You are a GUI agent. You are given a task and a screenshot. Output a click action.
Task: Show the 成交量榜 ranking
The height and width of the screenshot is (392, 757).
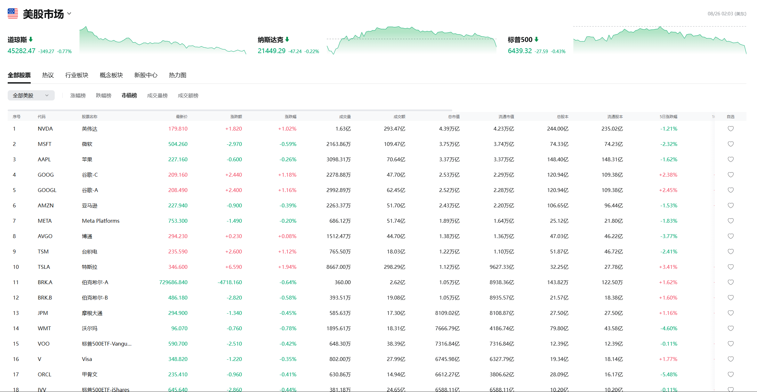coord(157,96)
